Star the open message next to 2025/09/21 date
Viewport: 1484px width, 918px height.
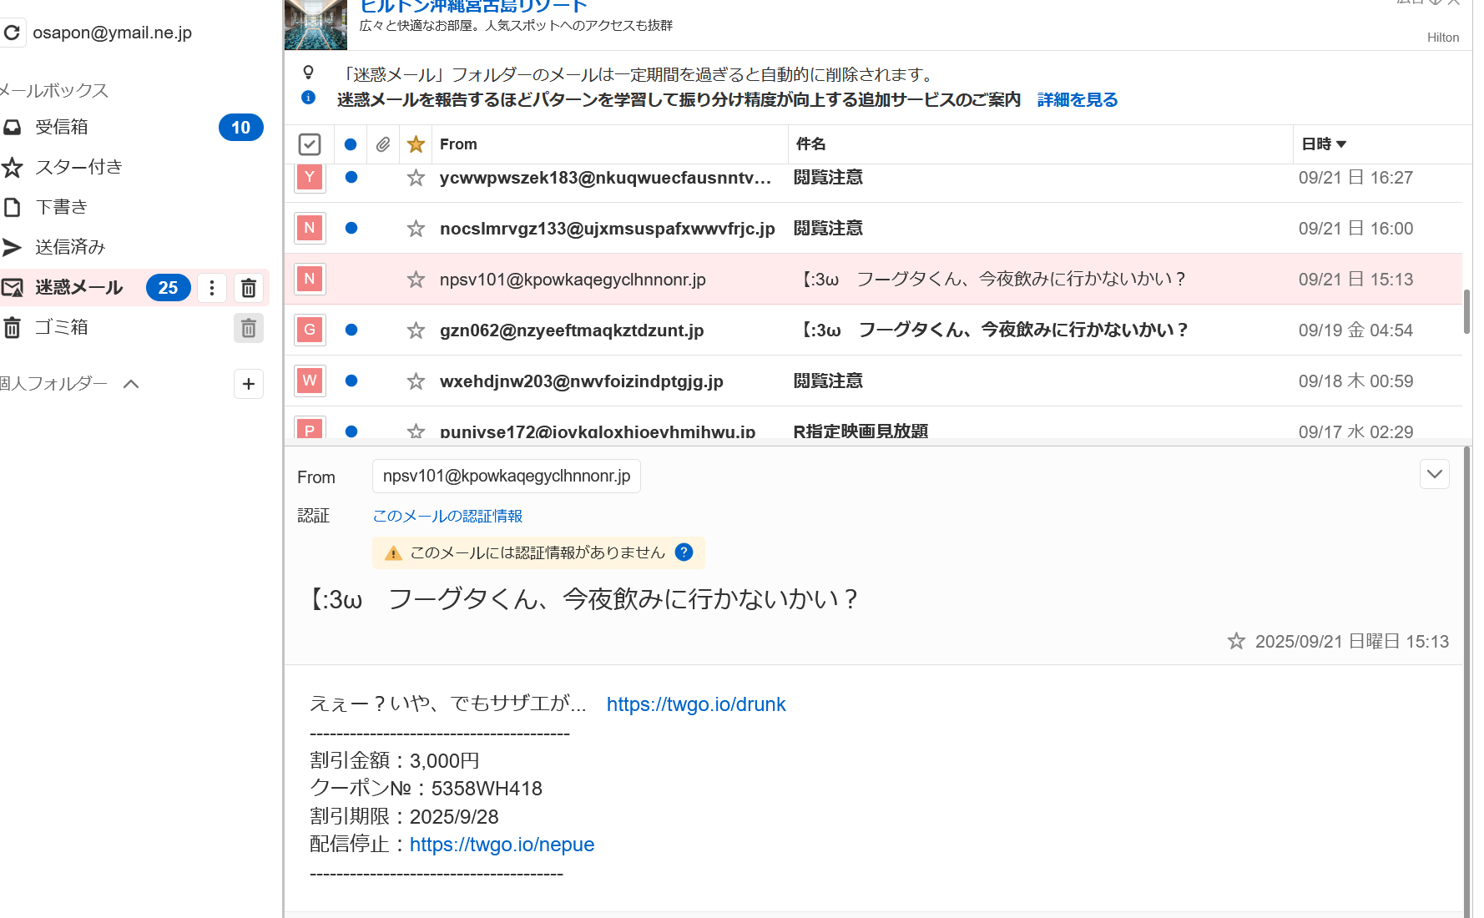[1236, 641]
